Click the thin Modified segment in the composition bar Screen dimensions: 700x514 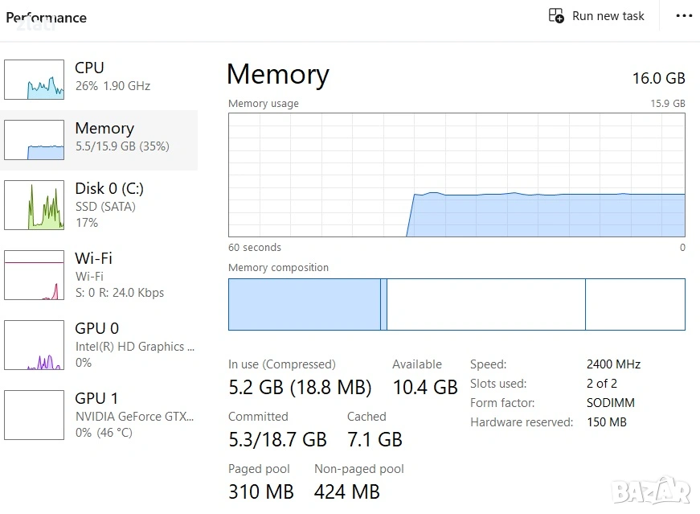[383, 304]
